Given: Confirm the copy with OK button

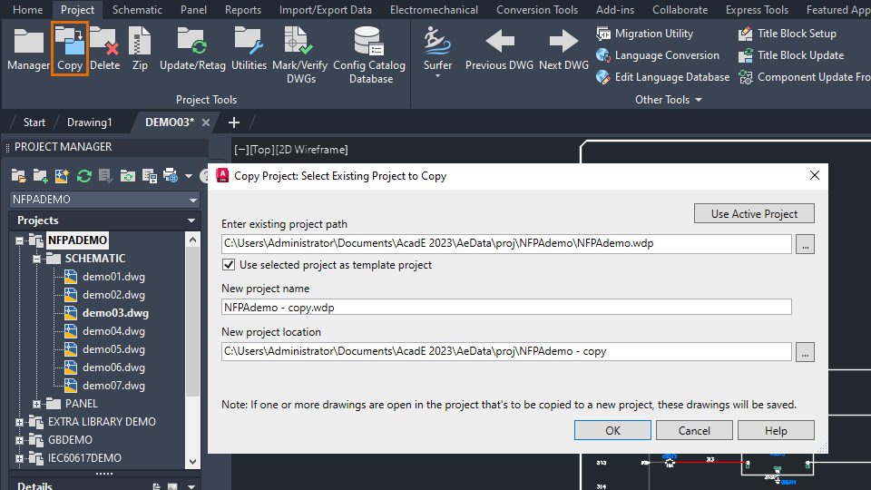Looking at the screenshot, I should (x=612, y=430).
